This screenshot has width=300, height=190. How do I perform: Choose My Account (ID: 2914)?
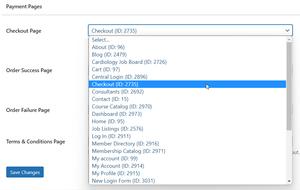[x=187, y=166]
